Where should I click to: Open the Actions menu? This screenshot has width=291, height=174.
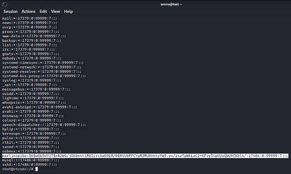click(28, 12)
